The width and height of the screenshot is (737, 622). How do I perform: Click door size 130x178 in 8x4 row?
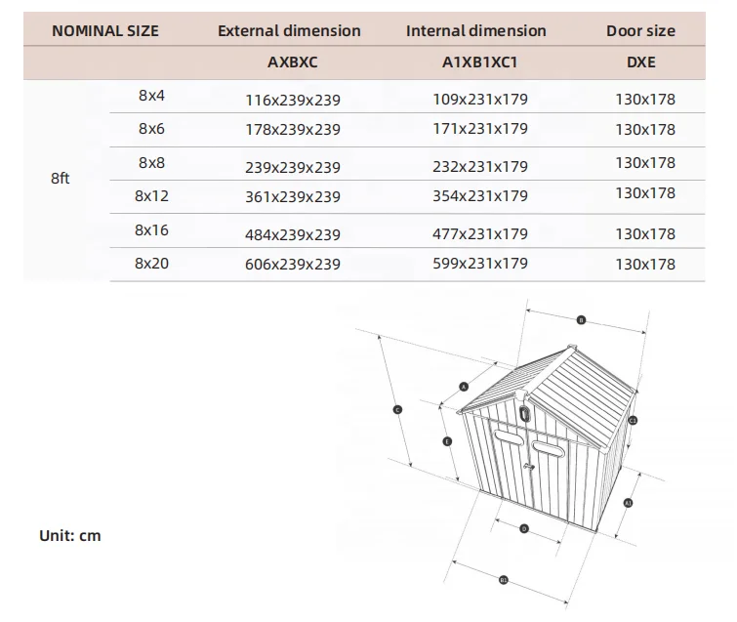coord(645,100)
